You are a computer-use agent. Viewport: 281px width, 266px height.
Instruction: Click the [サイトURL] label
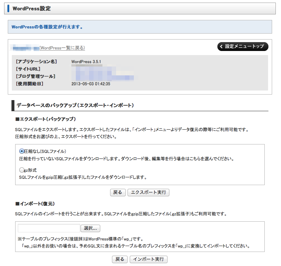pos(28,69)
